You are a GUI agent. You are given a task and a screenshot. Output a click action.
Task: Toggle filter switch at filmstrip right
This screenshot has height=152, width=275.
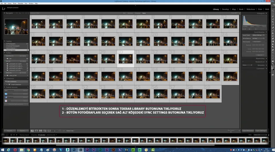pos(268,135)
